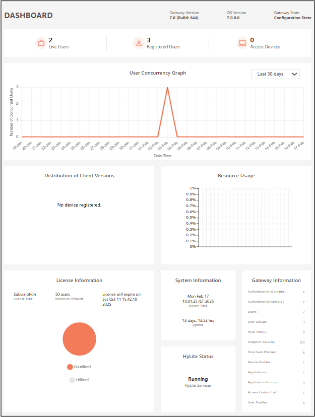The image size is (315, 417).
Task: Open User Profiles link
Action: (259, 402)
